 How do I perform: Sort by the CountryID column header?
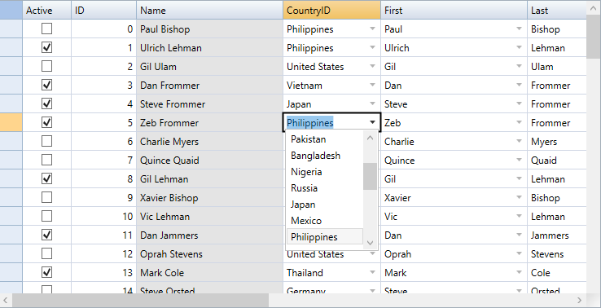(332, 10)
